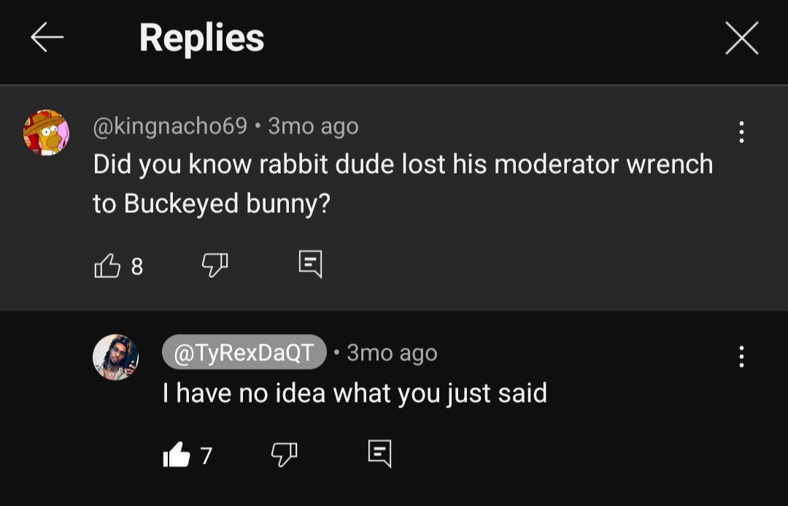The width and height of the screenshot is (788, 506).
Task: Like the comment by kingnacho69
Action: pyautogui.click(x=107, y=266)
